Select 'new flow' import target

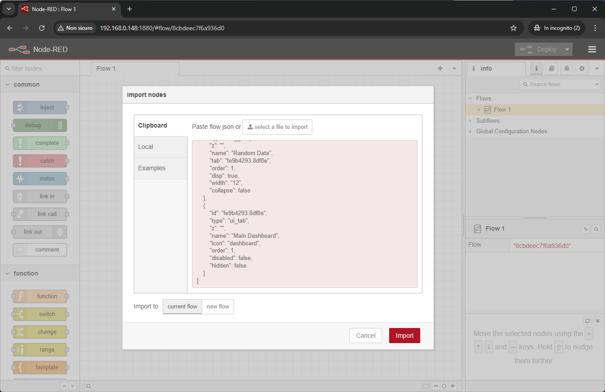(x=218, y=307)
